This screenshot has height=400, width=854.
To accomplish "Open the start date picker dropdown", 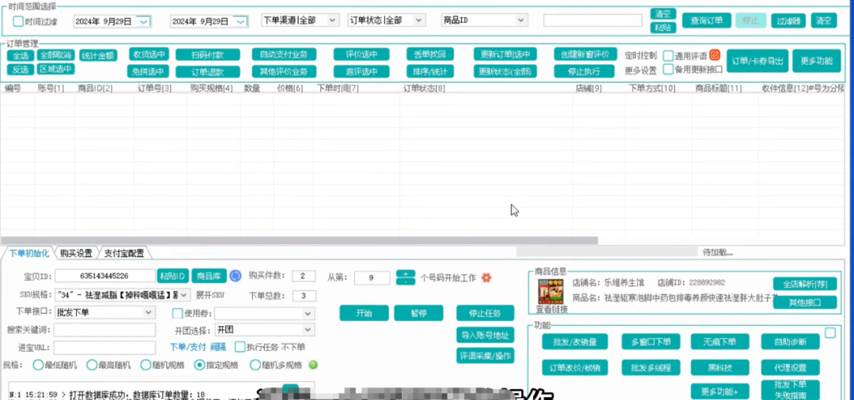I will 143,22.
